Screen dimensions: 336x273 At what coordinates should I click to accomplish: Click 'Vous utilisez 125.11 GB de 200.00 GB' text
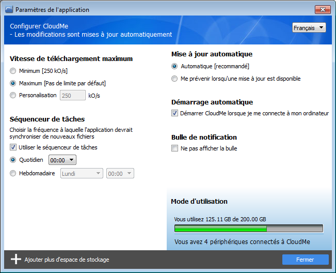(220, 219)
